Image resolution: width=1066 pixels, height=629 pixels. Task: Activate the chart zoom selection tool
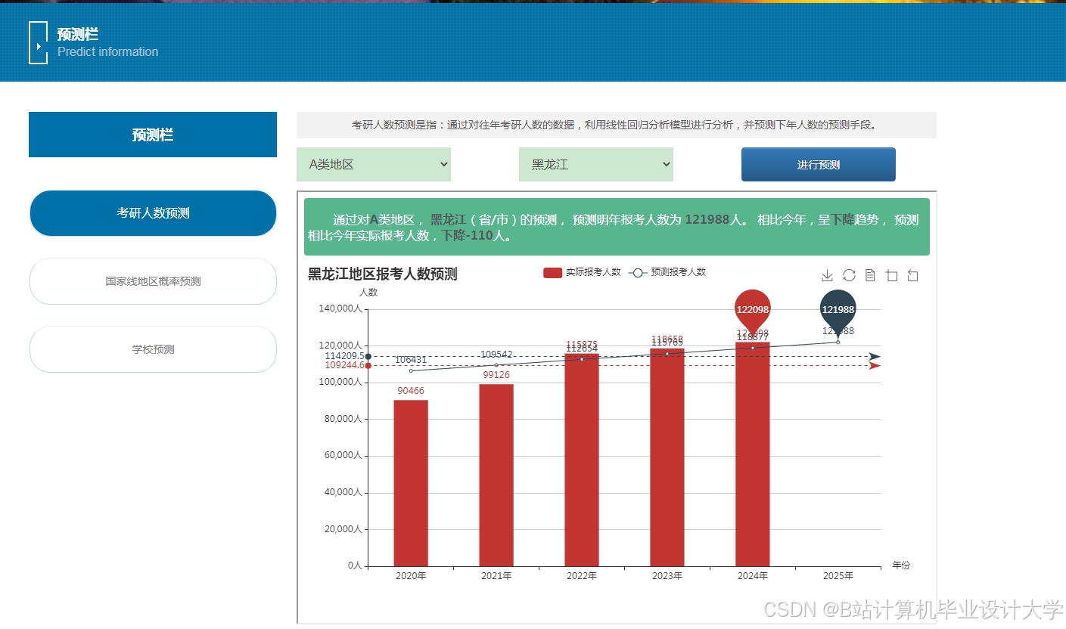pos(891,274)
